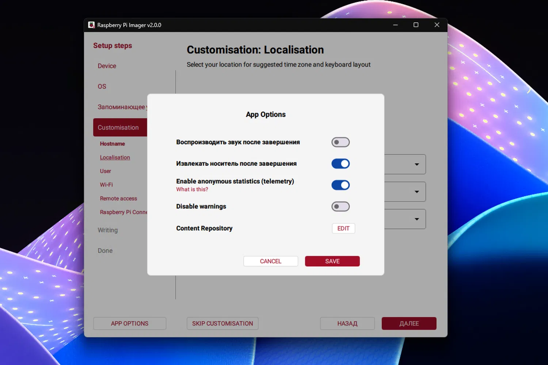Select the Customisation setup step
The height and width of the screenshot is (365, 548).
coord(120,127)
